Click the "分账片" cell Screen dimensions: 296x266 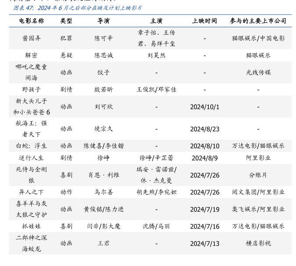258,175
